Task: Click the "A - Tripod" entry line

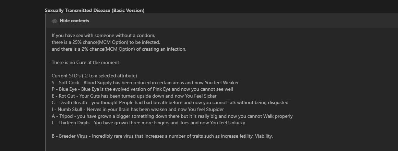Action: tap(172, 116)
